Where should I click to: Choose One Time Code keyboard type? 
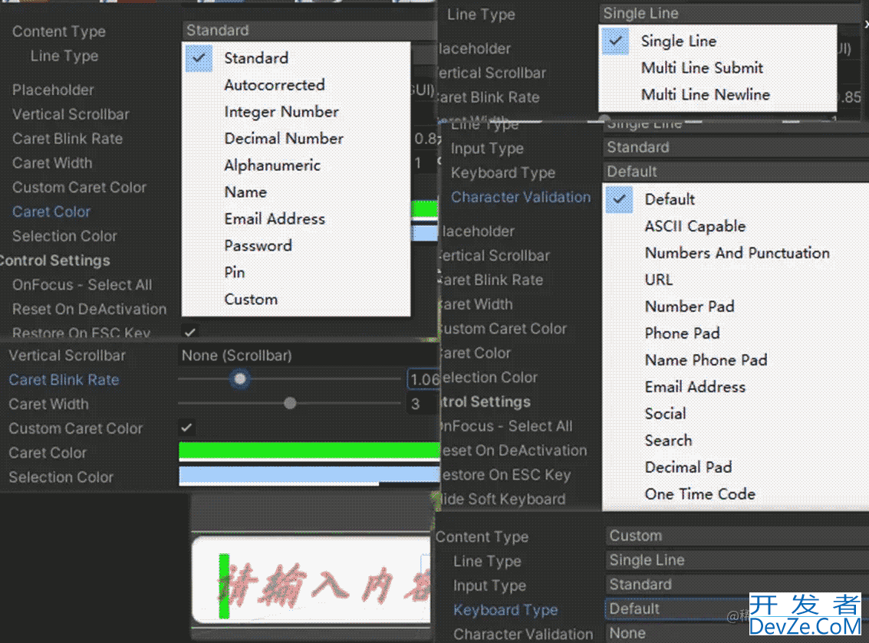pyautogui.click(x=700, y=494)
